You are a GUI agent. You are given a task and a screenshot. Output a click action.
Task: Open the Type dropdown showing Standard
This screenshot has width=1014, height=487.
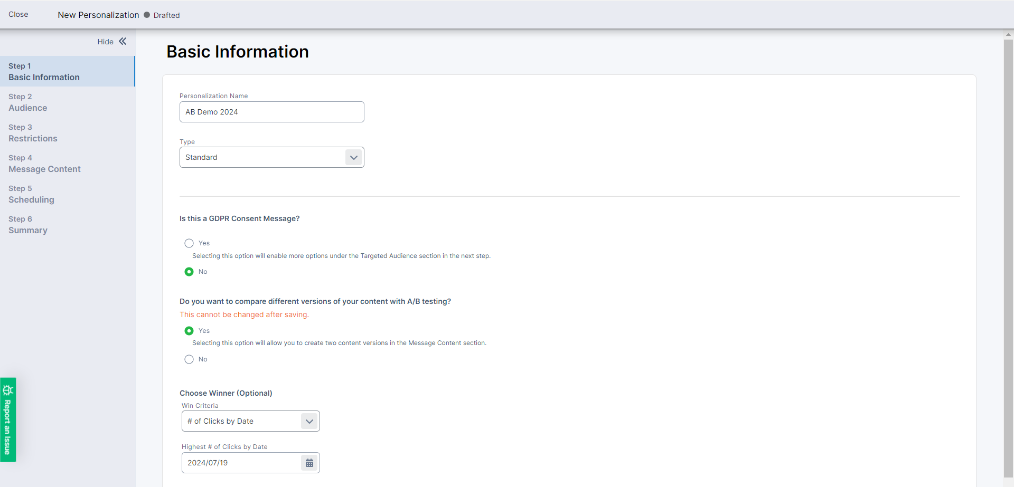pyautogui.click(x=271, y=157)
